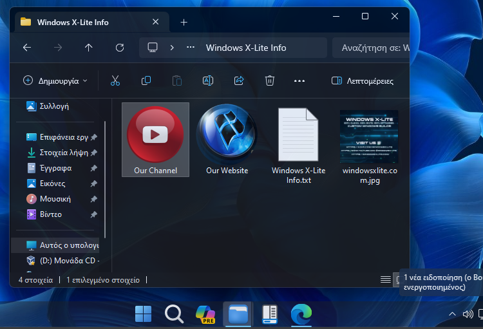Open the Windows Start menu
483x329 pixels.
click(143, 314)
